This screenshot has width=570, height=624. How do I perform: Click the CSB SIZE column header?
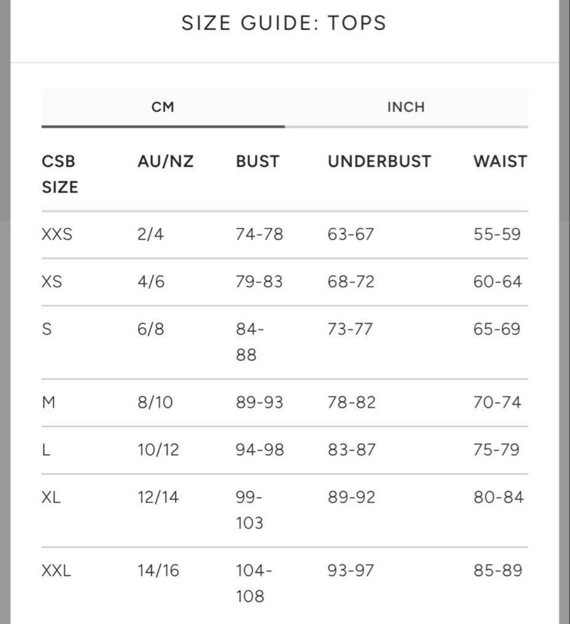click(x=60, y=174)
